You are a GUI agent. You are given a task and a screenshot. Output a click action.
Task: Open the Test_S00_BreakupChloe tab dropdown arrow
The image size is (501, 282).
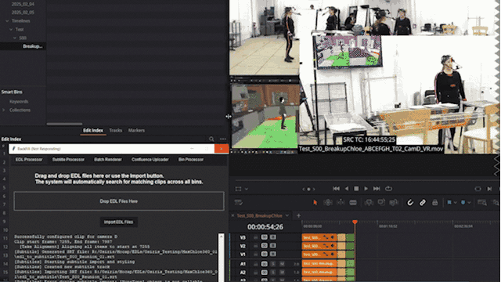coord(287,215)
